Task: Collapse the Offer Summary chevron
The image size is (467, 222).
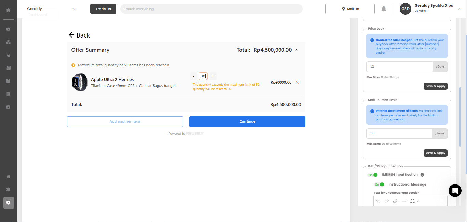Action: pos(296,50)
